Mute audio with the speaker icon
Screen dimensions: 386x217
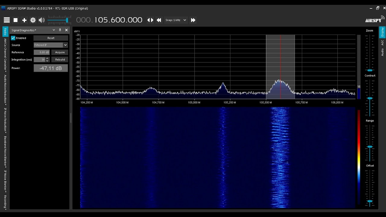pos(42,20)
